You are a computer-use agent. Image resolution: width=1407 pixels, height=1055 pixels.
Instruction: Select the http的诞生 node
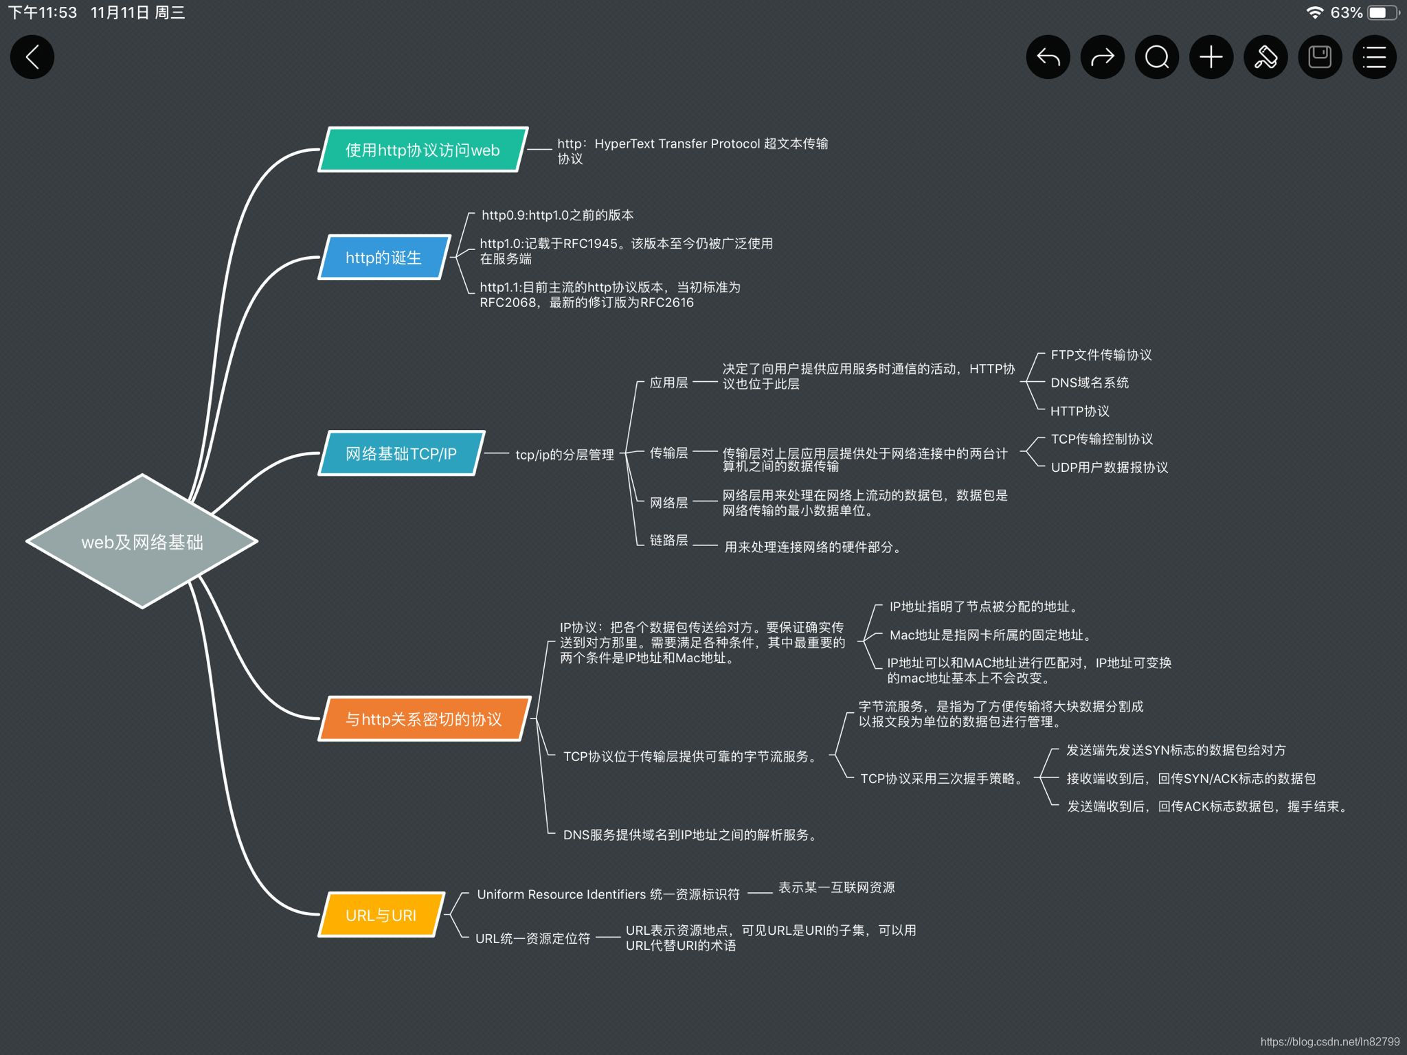click(x=384, y=258)
